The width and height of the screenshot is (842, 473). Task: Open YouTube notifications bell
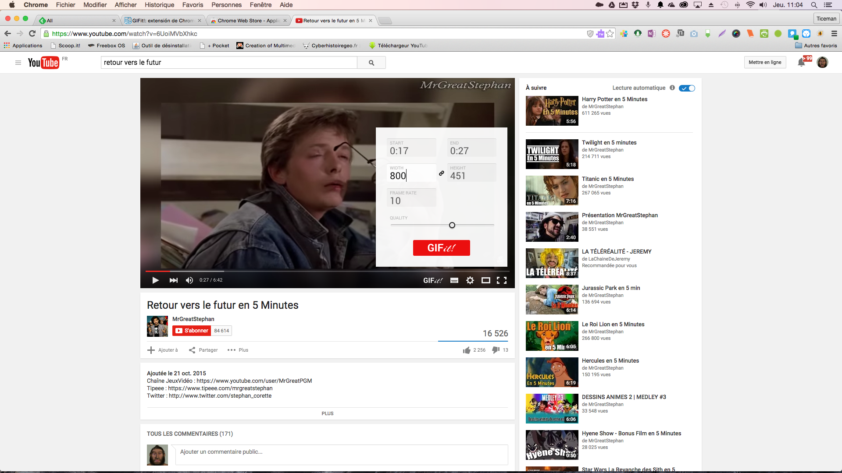[801, 63]
